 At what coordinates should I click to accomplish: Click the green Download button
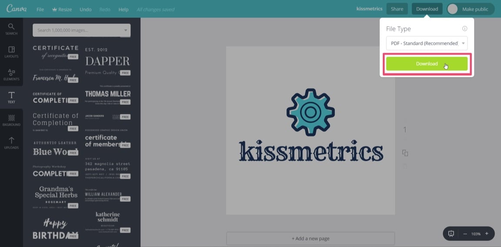click(427, 63)
